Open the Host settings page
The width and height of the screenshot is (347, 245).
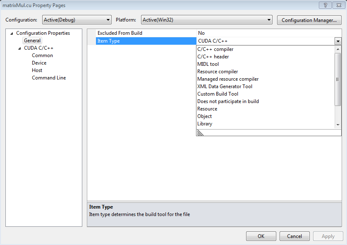37,70
